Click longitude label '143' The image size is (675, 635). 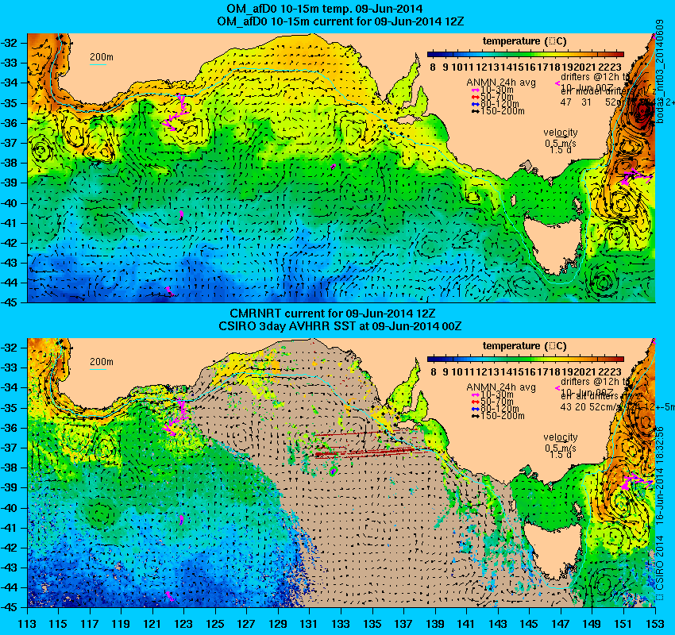498,623
